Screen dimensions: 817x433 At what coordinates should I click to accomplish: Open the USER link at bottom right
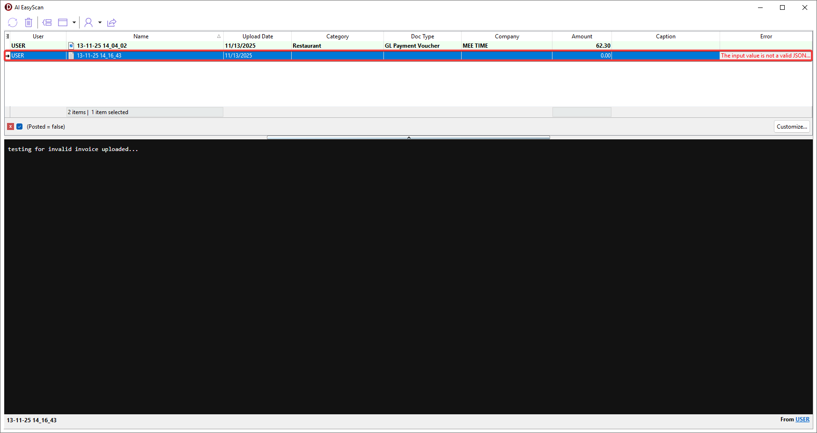point(802,419)
